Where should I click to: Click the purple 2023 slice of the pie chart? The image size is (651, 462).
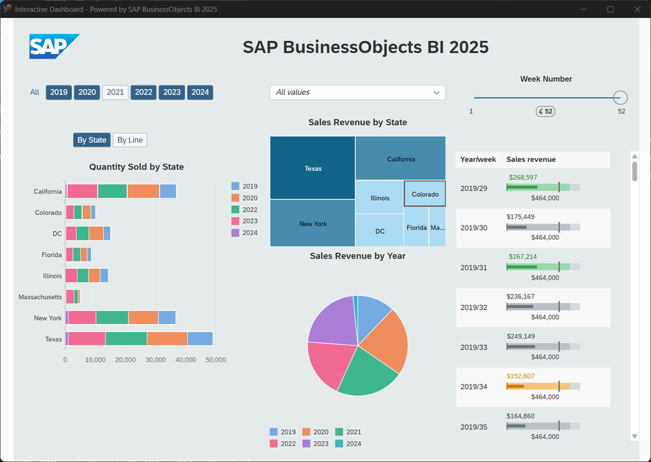pos(332,321)
